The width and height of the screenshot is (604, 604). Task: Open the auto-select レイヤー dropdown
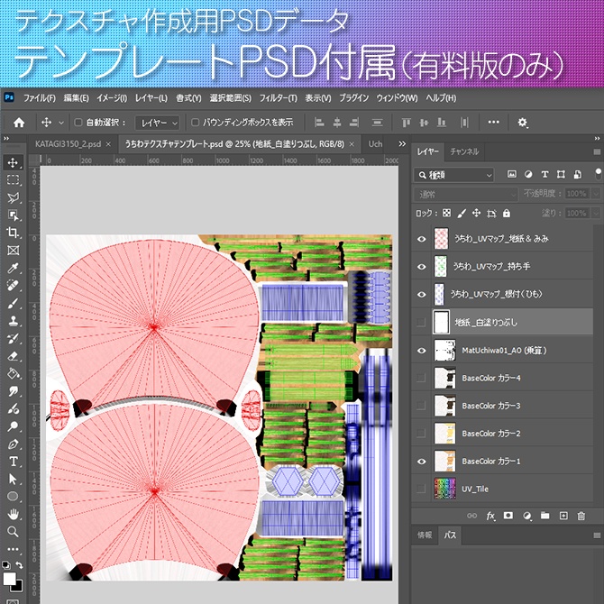coord(157,123)
